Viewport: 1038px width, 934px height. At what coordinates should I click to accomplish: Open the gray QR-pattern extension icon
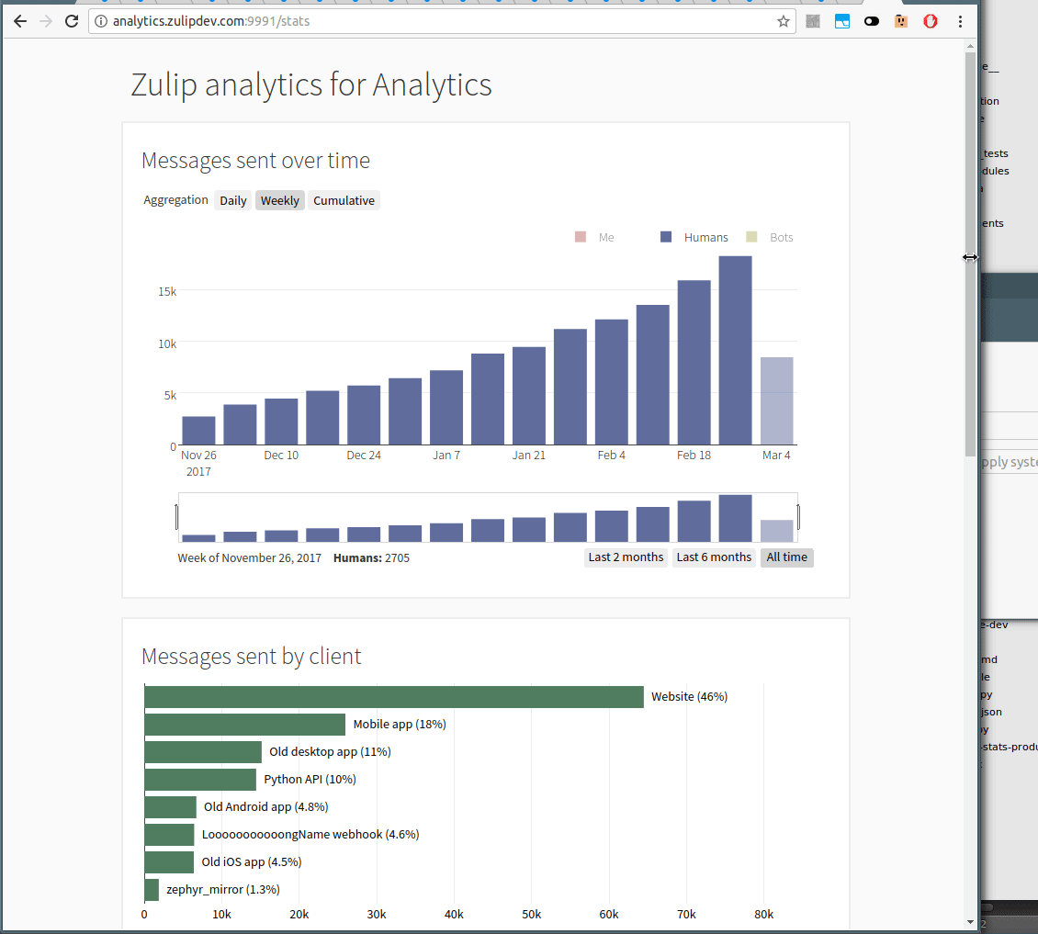(x=813, y=21)
